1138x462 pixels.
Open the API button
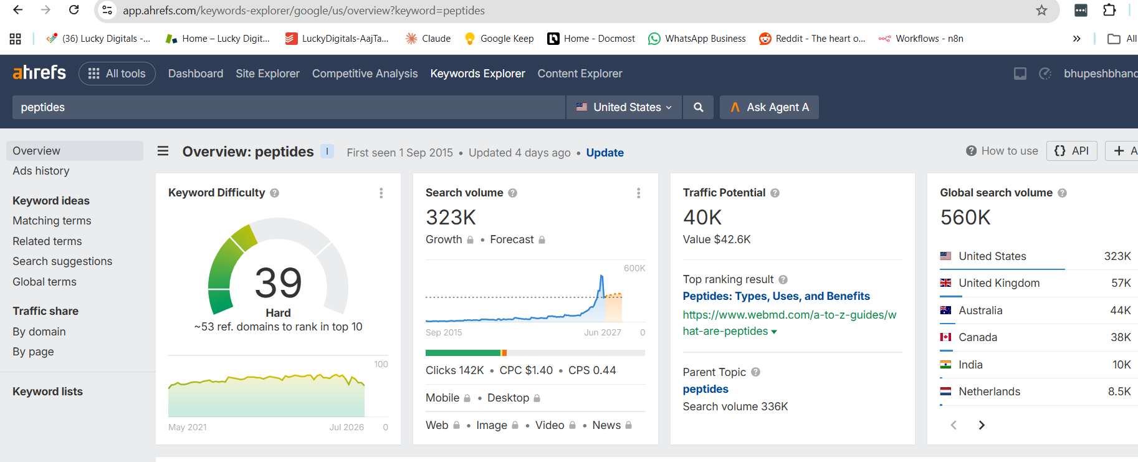(x=1072, y=151)
